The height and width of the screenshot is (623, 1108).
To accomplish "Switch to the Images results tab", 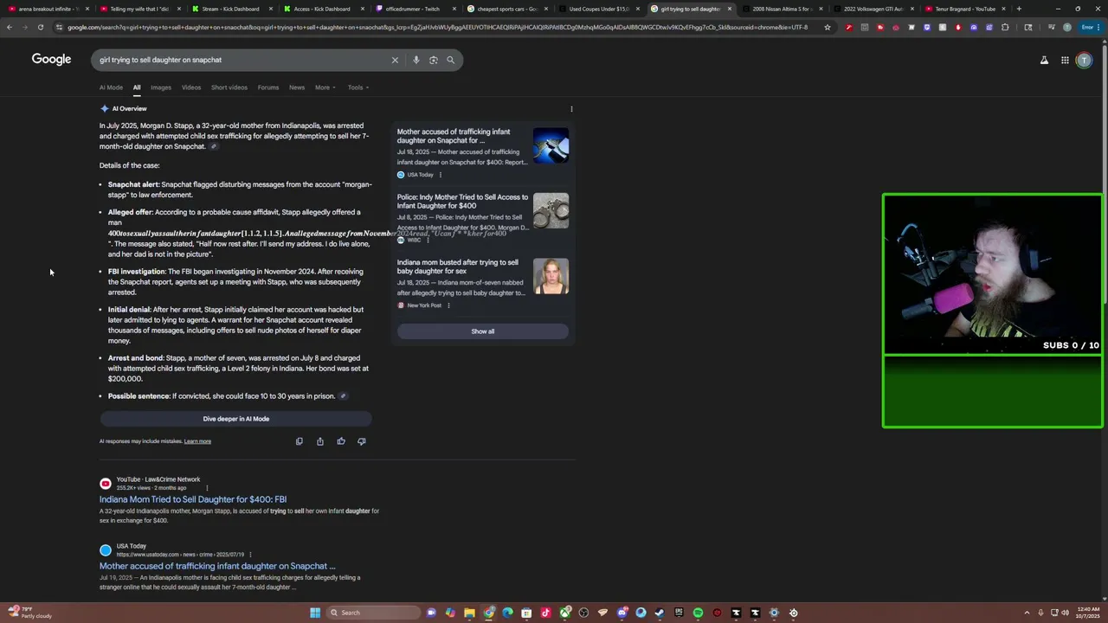I will click(161, 87).
